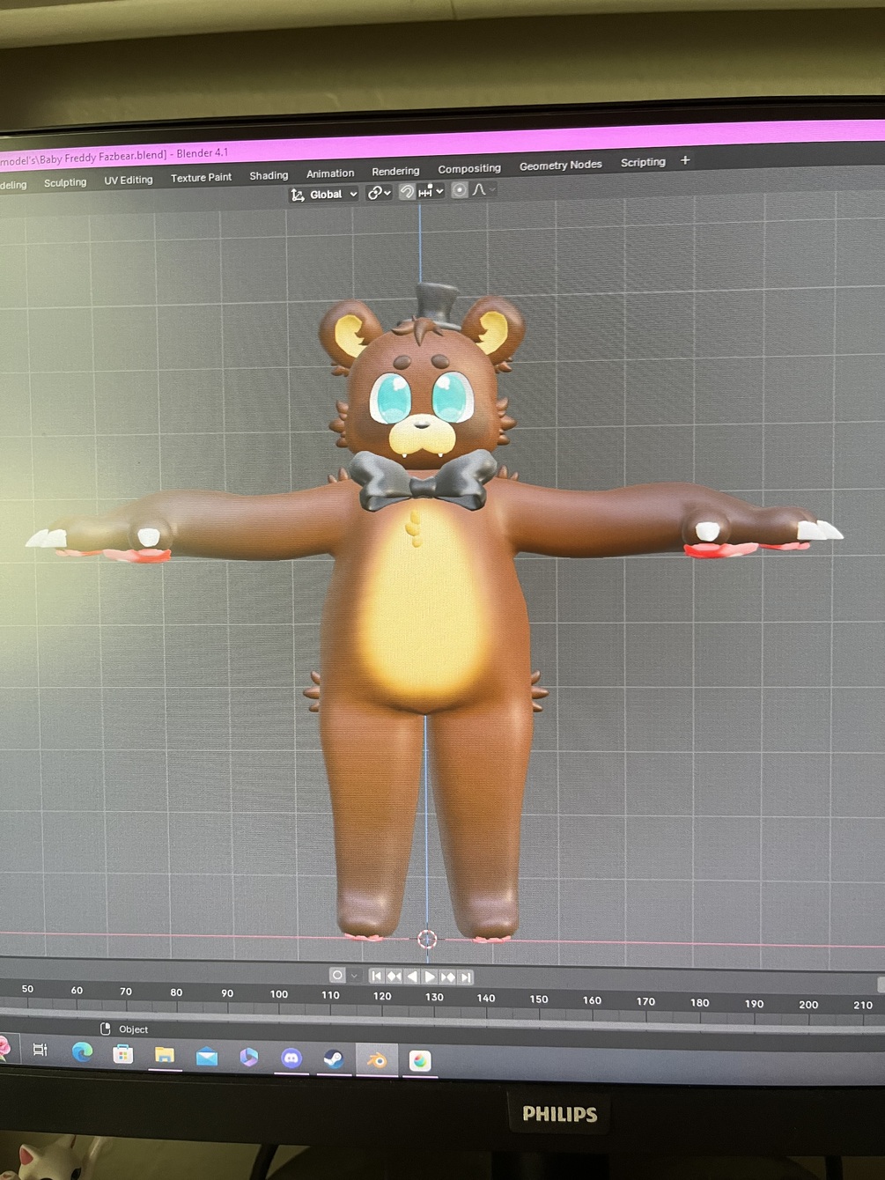Open Microsoft Edge from the taskbar
885x1180 pixels.
click(x=82, y=1051)
